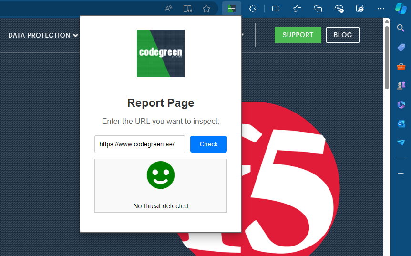
Task: Expand the DATA PROTECTION menu
Action: (43, 35)
